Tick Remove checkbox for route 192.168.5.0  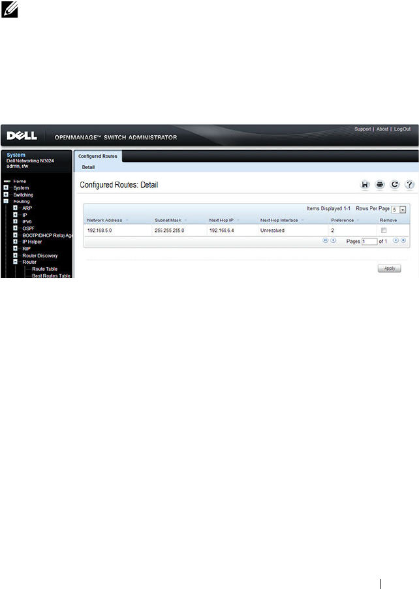[384, 231]
